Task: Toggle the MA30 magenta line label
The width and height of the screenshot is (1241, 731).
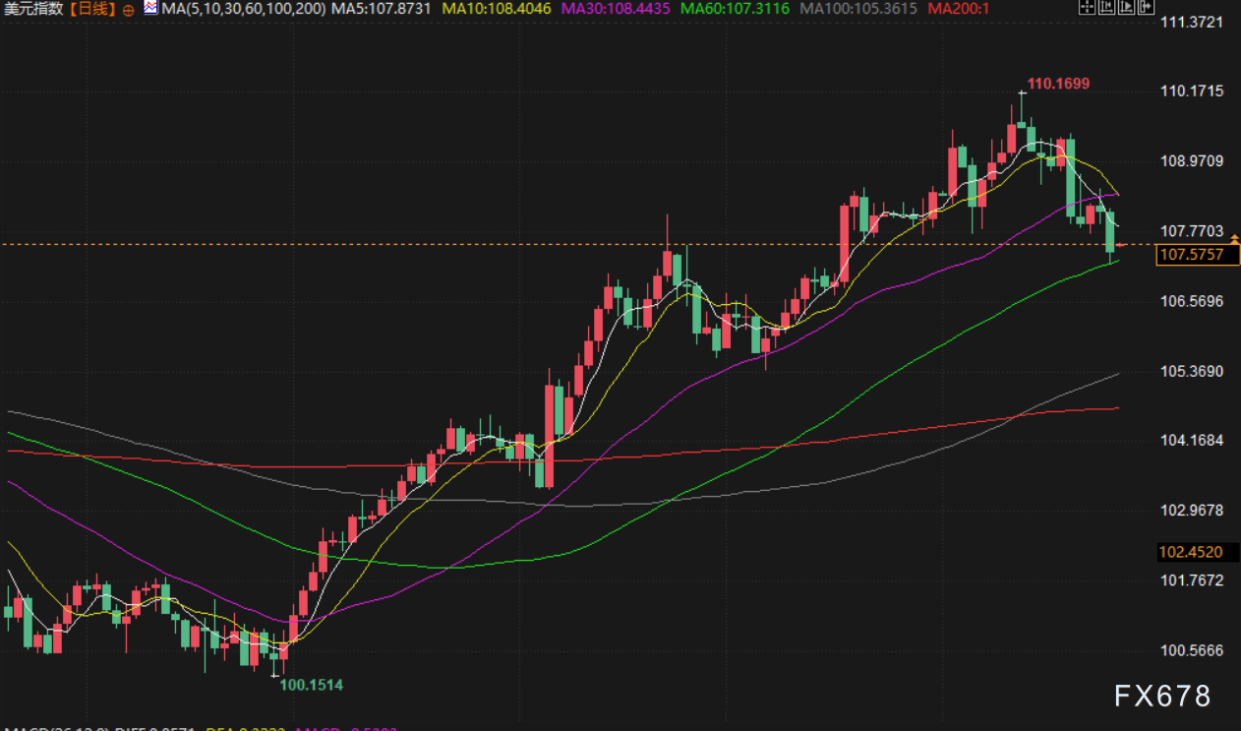Action: 616,9
